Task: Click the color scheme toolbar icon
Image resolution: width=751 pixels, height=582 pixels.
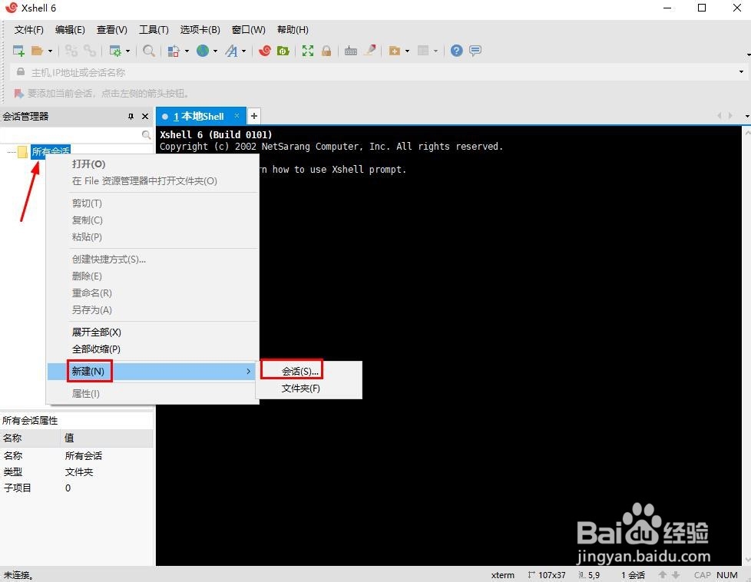Action: click(x=174, y=51)
